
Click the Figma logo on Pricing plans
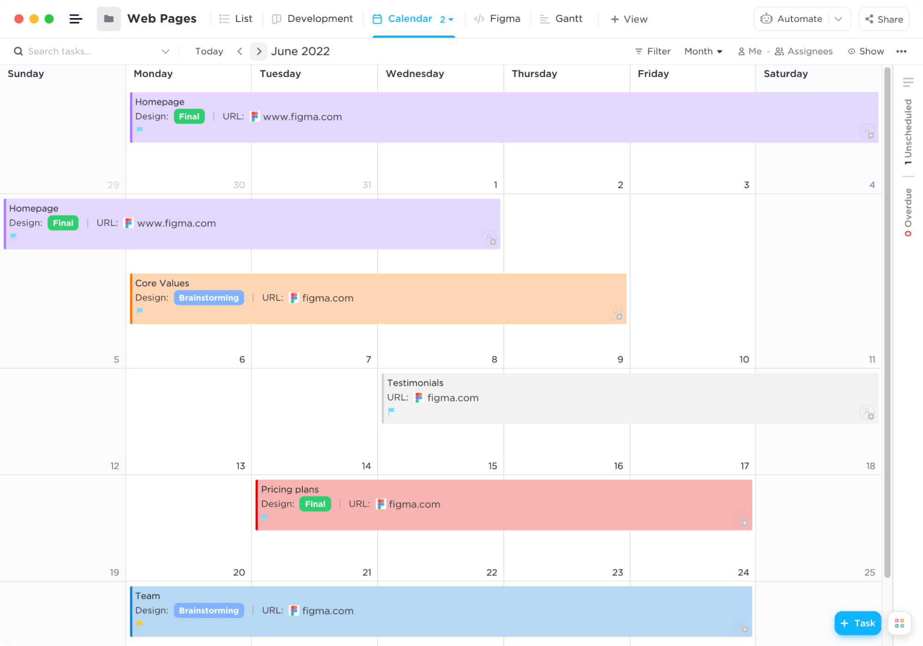[x=381, y=504]
